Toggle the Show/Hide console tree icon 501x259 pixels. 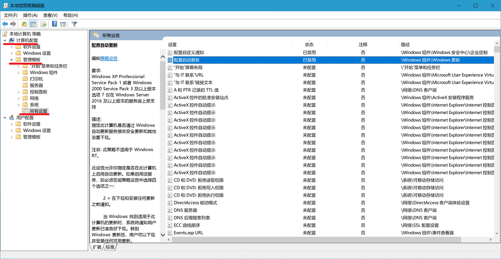point(33,24)
